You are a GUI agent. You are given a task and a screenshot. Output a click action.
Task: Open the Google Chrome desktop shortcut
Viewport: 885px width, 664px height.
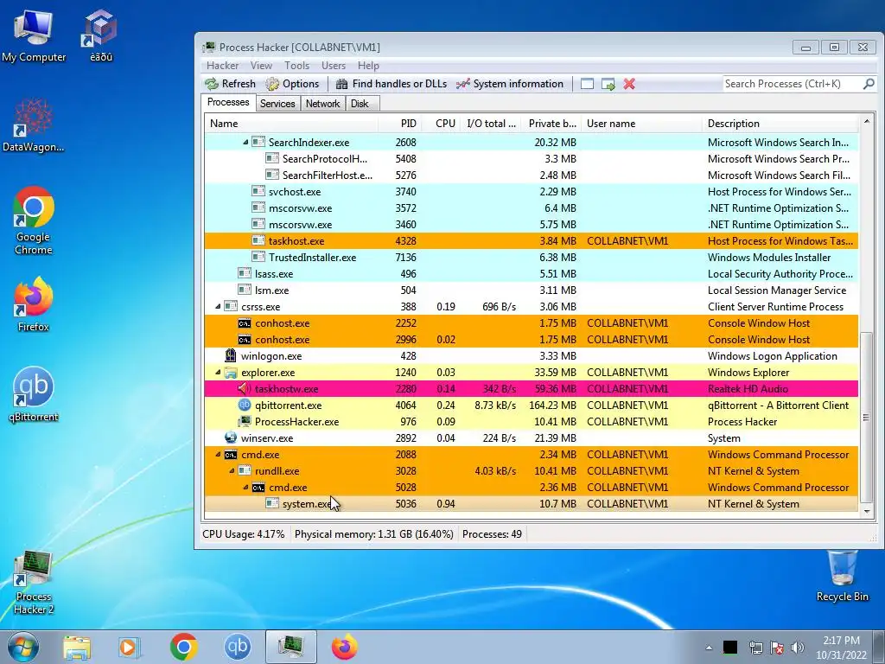[x=34, y=220]
